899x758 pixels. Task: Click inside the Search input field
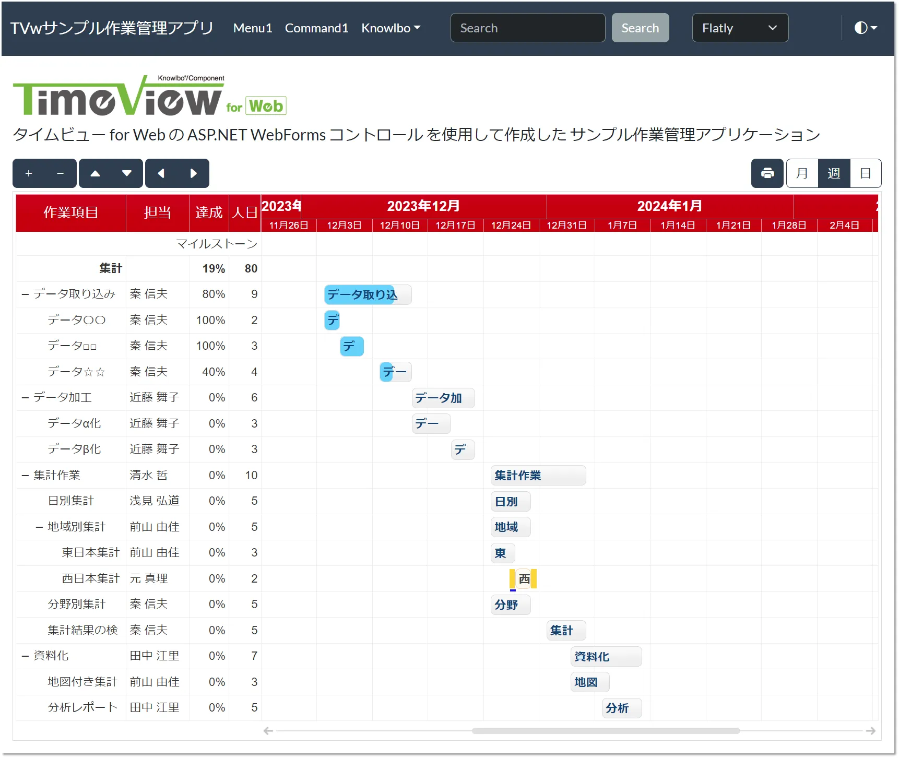tap(527, 28)
